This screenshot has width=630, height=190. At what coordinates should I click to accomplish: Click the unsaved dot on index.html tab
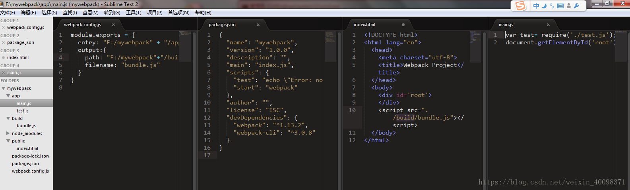403,25
